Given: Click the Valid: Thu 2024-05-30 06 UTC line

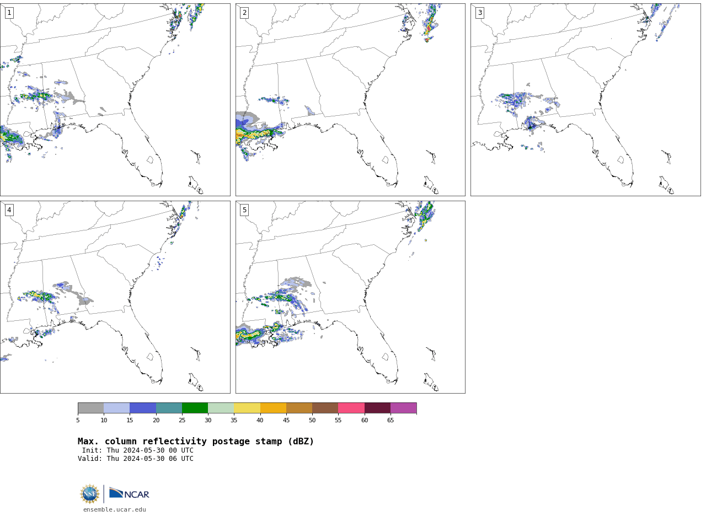Looking at the screenshot, I should (x=136, y=459).
